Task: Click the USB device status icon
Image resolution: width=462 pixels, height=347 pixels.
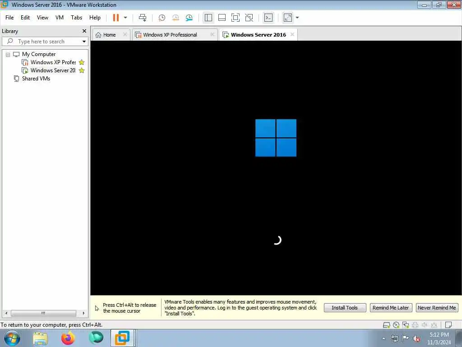Action: (x=434, y=325)
